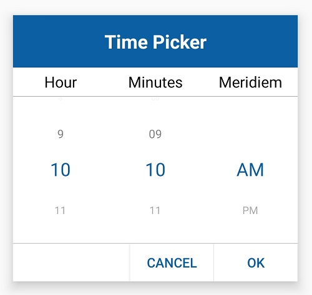
Task: Choose minute 11 in the Minutes column
Action: click(155, 210)
